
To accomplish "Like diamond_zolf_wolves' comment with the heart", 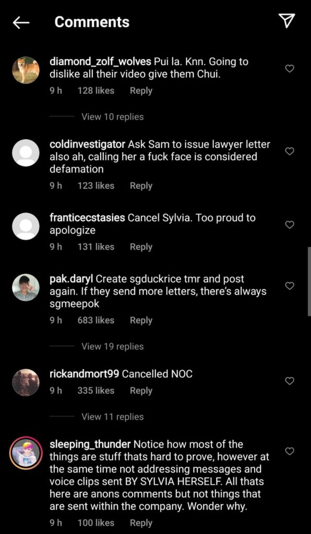I will coord(289,69).
